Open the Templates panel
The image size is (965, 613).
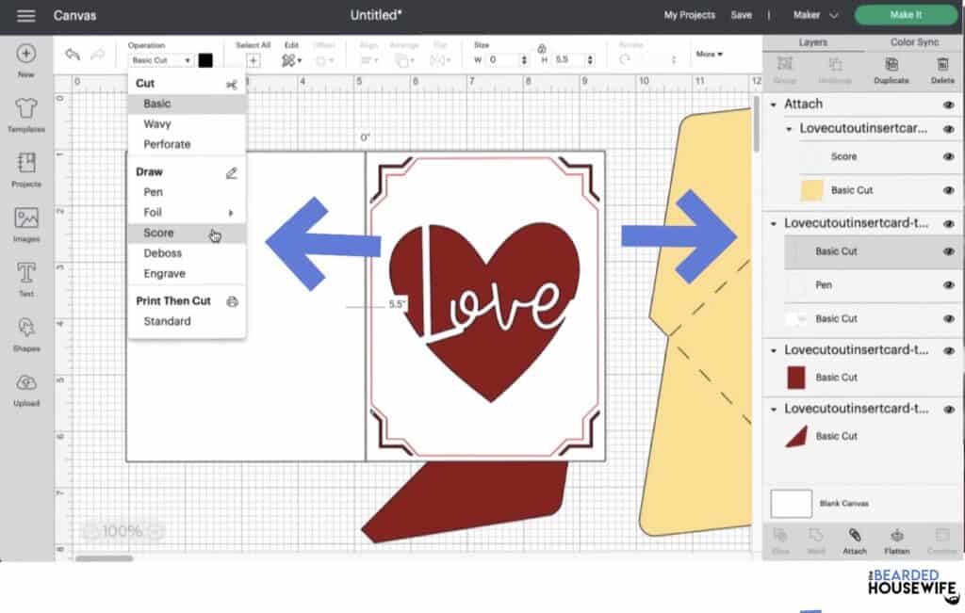25,115
